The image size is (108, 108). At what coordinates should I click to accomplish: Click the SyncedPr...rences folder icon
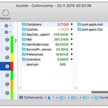(x=24, y=49)
